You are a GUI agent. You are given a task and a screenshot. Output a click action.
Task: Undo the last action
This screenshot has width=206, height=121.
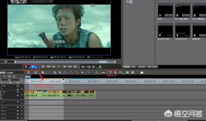point(82,72)
